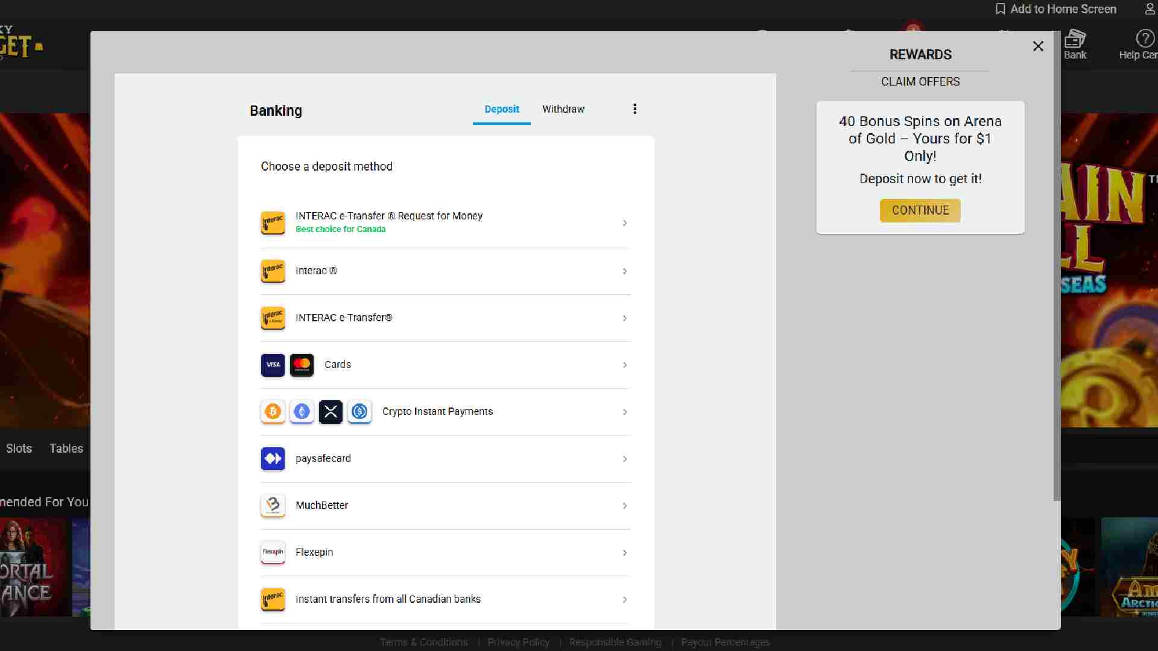Viewport: 1158px width, 651px height.
Task: Click the Ethereum crypto icon
Action: pos(302,412)
